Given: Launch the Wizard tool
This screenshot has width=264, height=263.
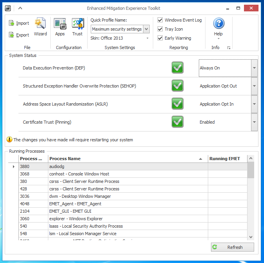Looking at the screenshot, I should (40, 27).
